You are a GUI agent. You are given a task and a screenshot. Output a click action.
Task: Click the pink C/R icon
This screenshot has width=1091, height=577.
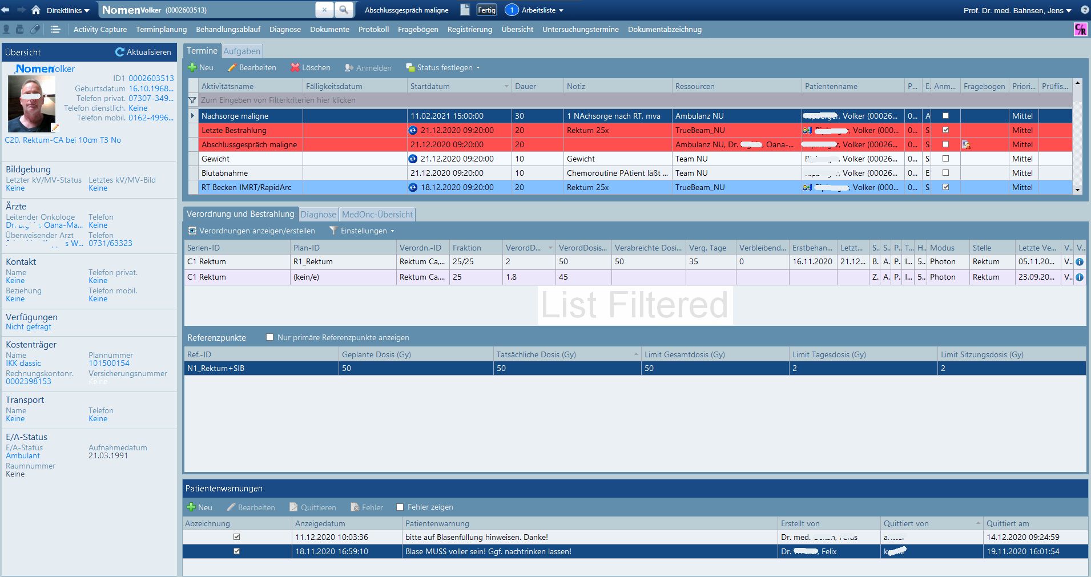(x=1080, y=29)
